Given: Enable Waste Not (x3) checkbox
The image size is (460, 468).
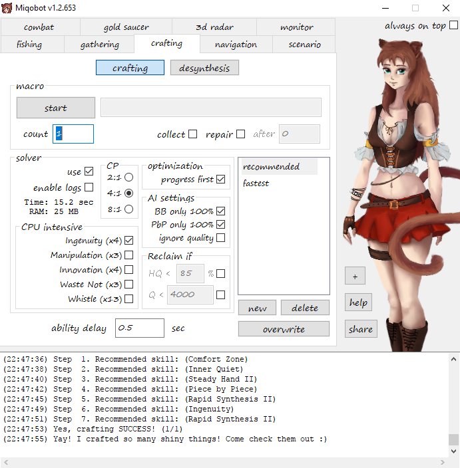Looking at the screenshot, I should coord(129,284).
